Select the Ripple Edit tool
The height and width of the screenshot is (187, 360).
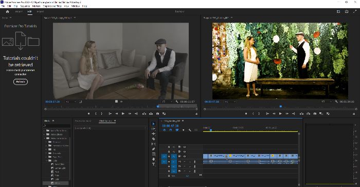[x=153, y=133]
